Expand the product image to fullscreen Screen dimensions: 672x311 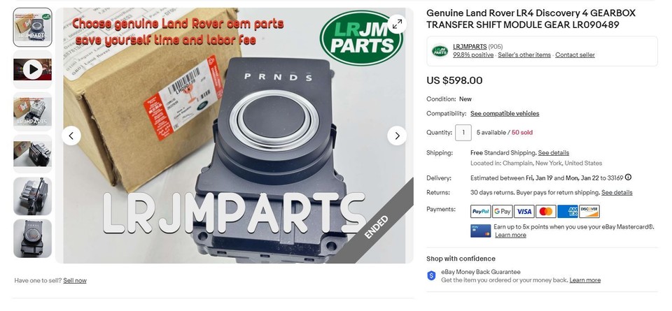coord(397,24)
